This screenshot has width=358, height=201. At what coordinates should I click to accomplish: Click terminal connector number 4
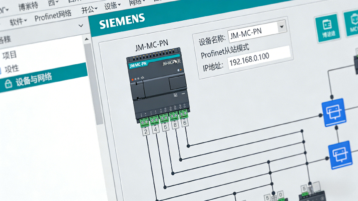(156, 129)
